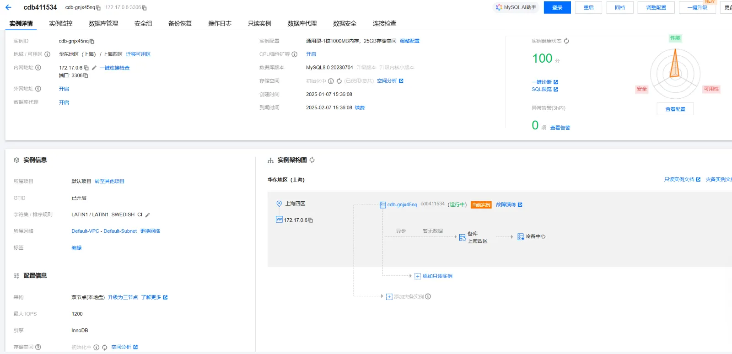Click the 查看配置 button under radar chart
Screen dimensions: 732x354
pyautogui.click(x=675, y=109)
